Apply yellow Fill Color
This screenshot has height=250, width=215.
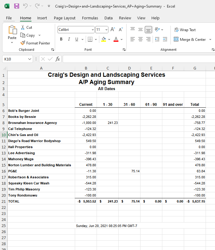click(104, 39)
